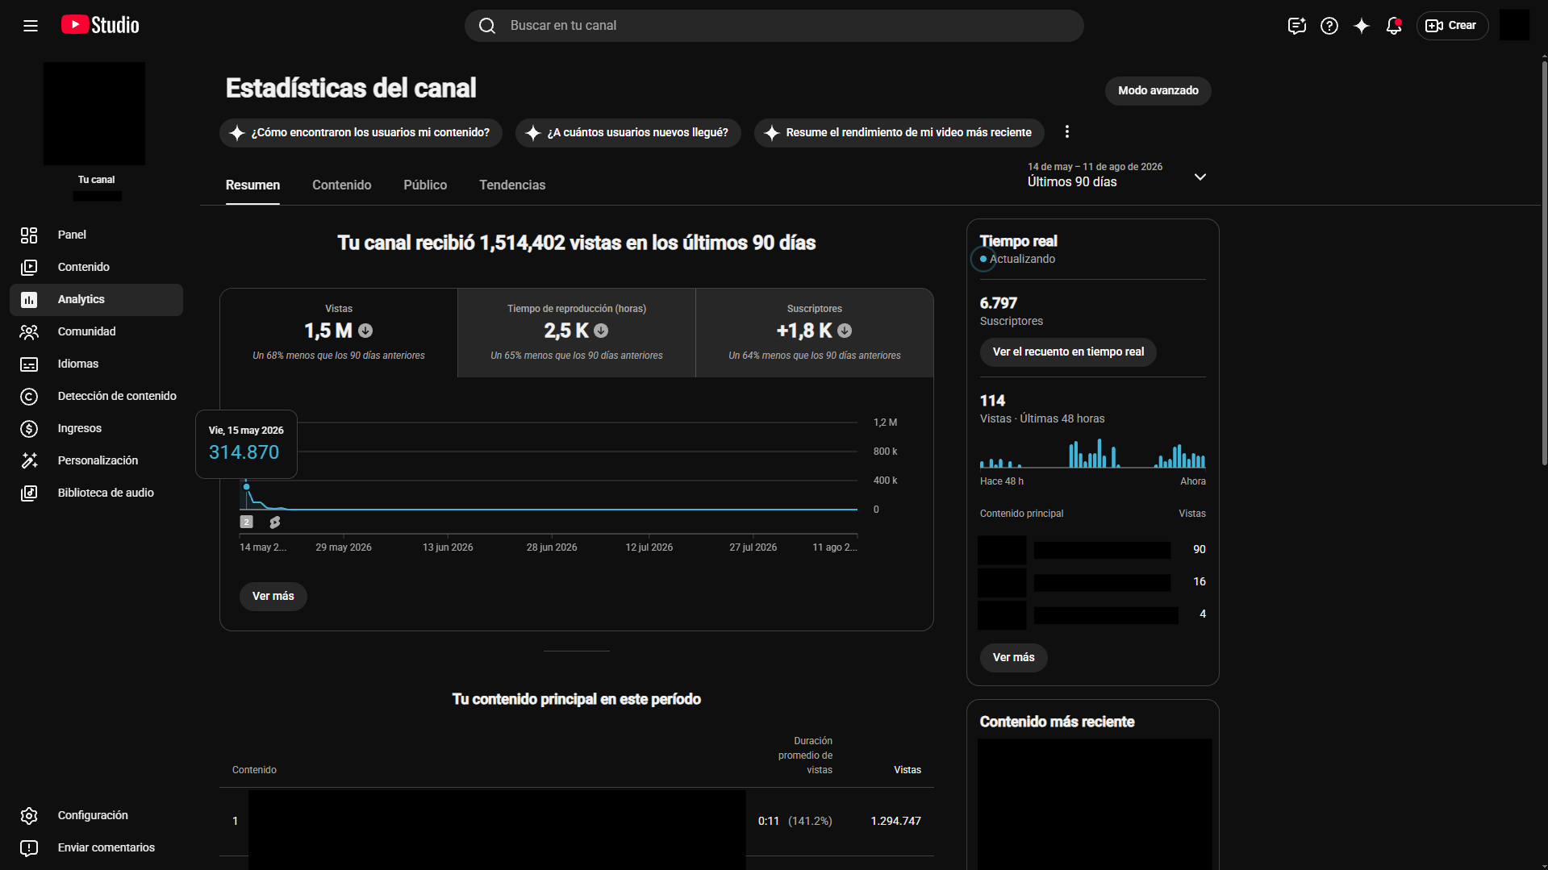Click the 1.294.747 views value in top content row
Screen dimensions: 1548x870
895,821
